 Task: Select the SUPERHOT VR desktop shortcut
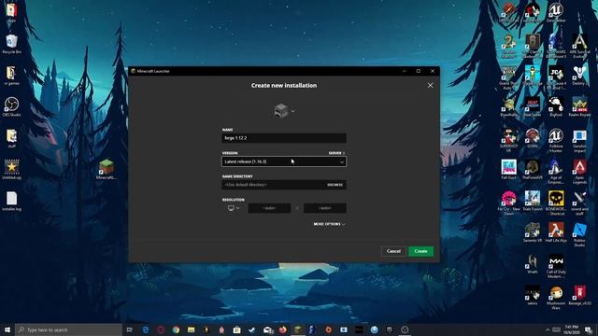pos(508,140)
